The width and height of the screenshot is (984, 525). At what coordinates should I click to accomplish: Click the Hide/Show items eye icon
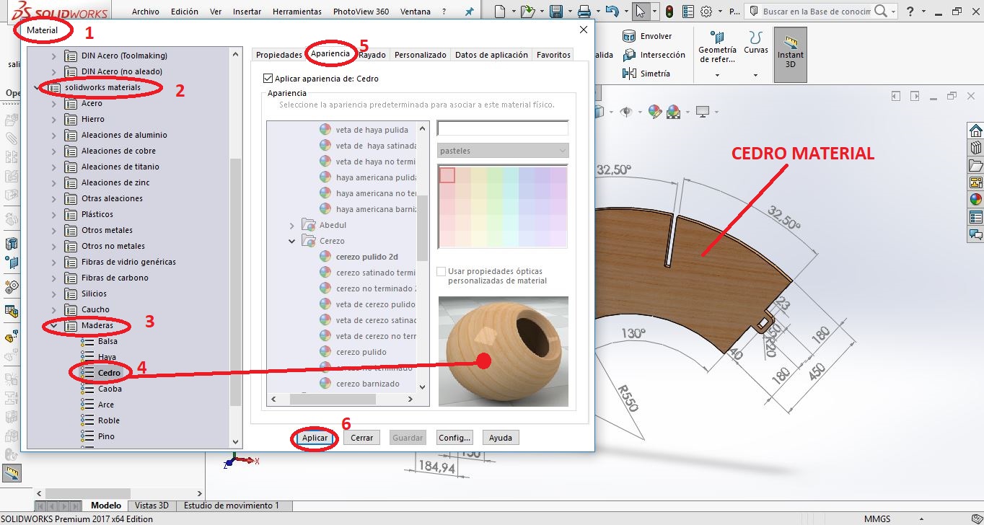(x=626, y=111)
